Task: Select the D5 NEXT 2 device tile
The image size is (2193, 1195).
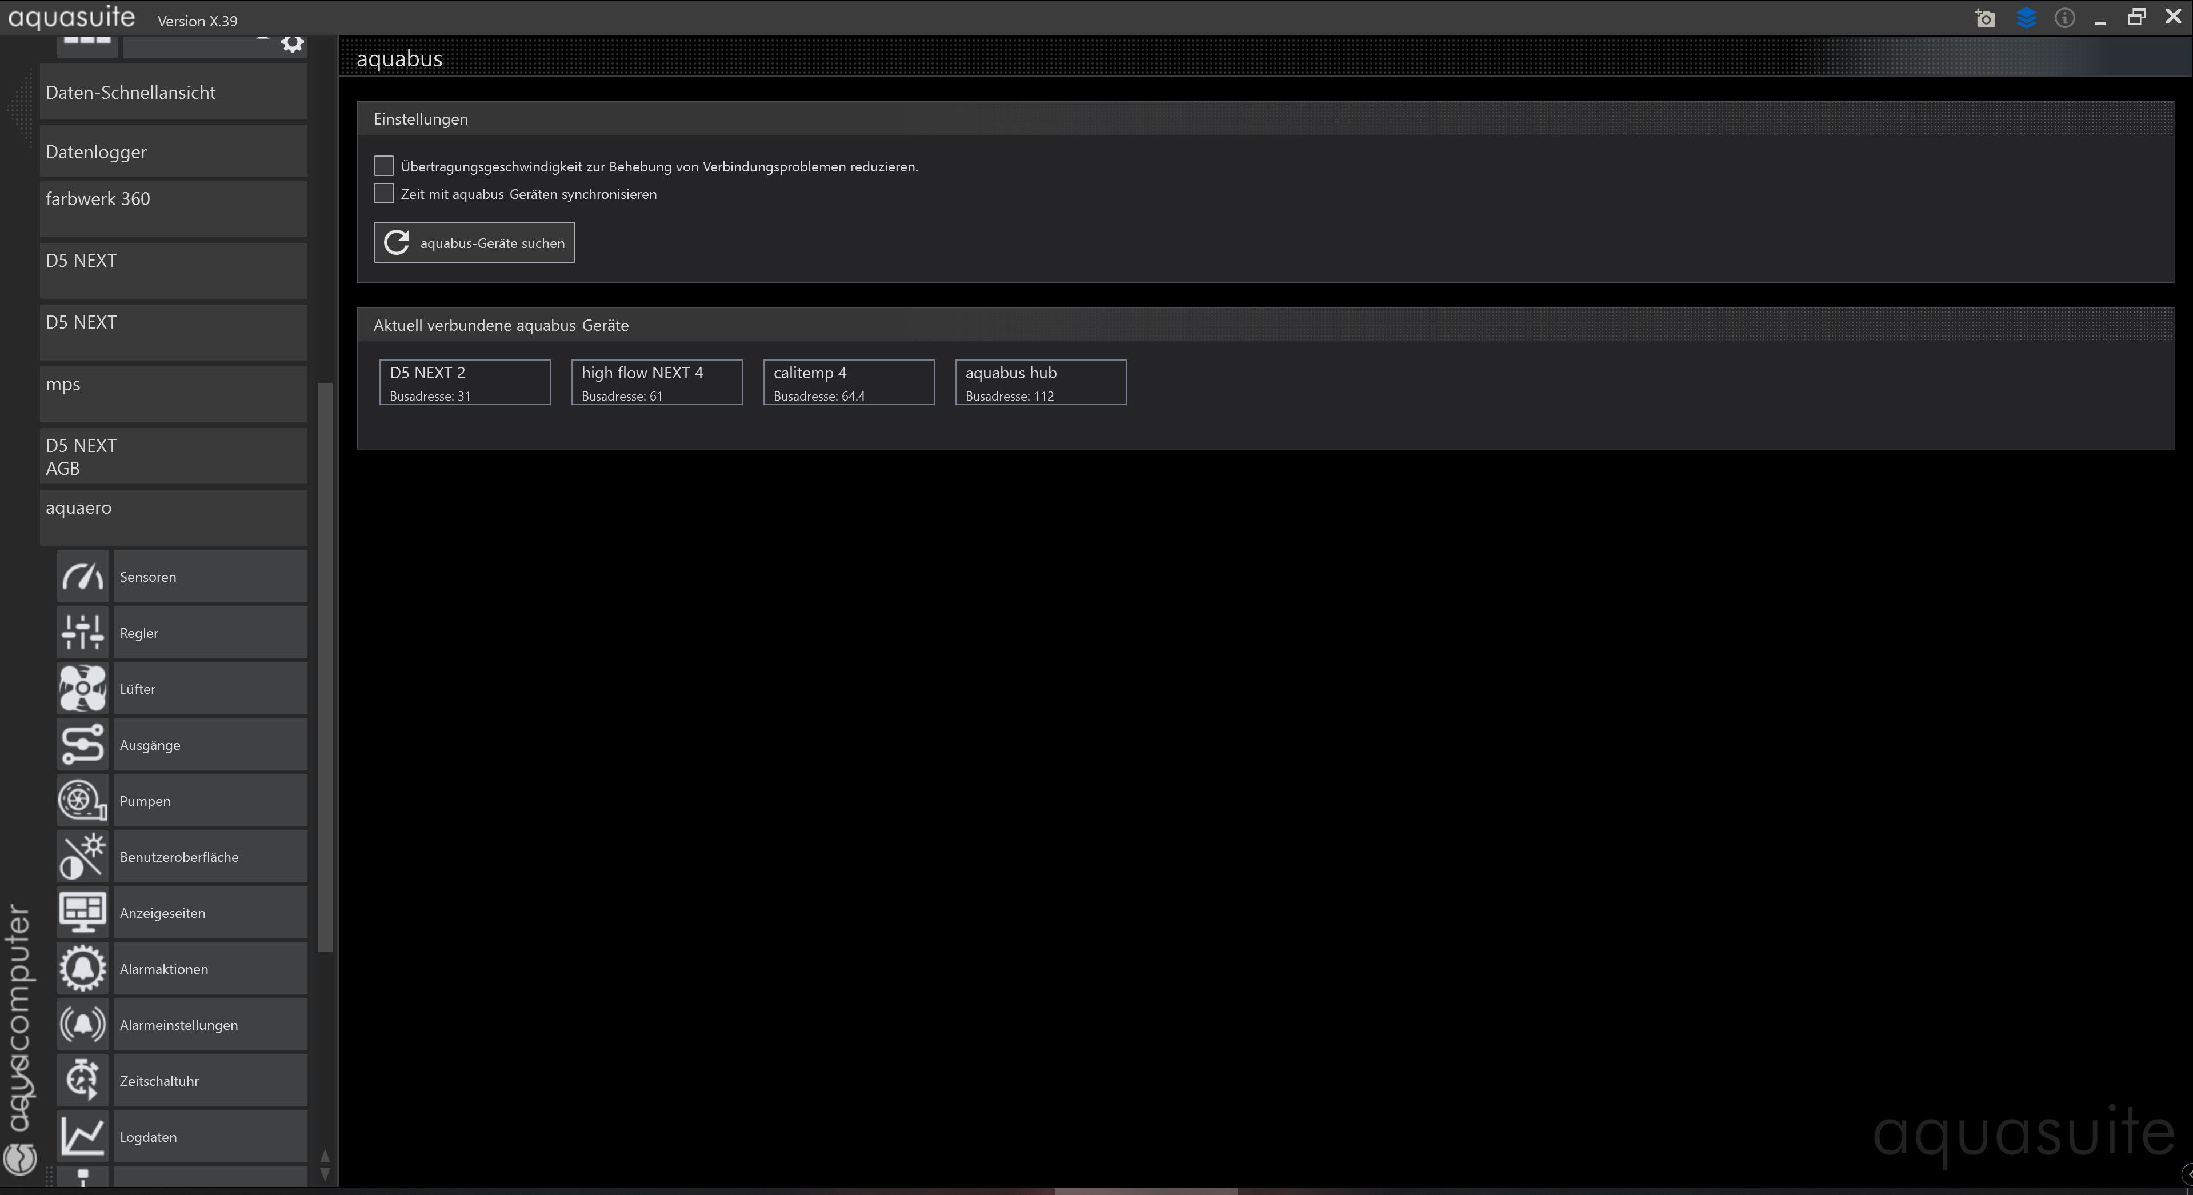Action: pos(465,382)
